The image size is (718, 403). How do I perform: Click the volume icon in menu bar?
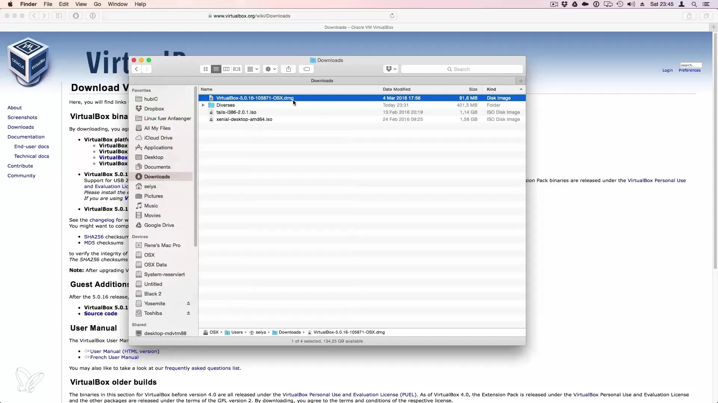click(x=631, y=4)
